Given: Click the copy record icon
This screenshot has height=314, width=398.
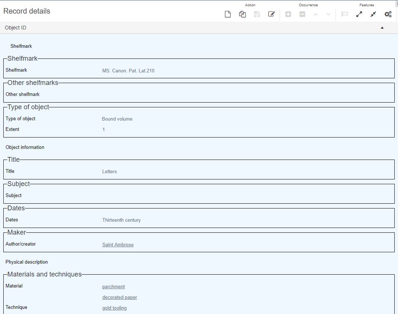Looking at the screenshot, I should coord(242,14).
